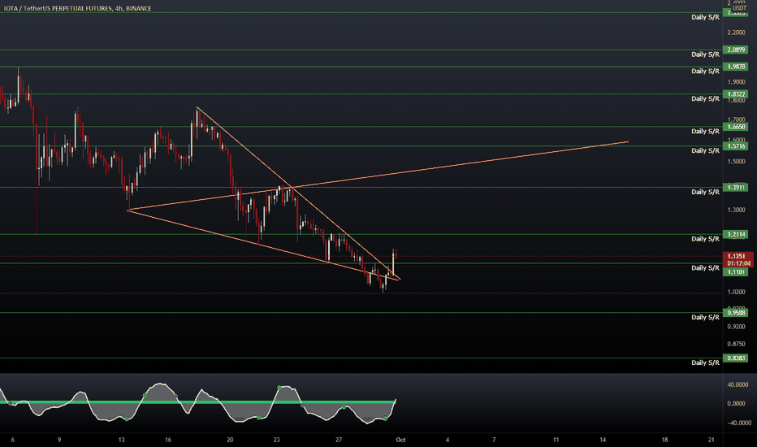Image resolution: width=757 pixels, height=447 pixels.
Task: Click the 0.9200 price axis tick
Action: point(736,327)
